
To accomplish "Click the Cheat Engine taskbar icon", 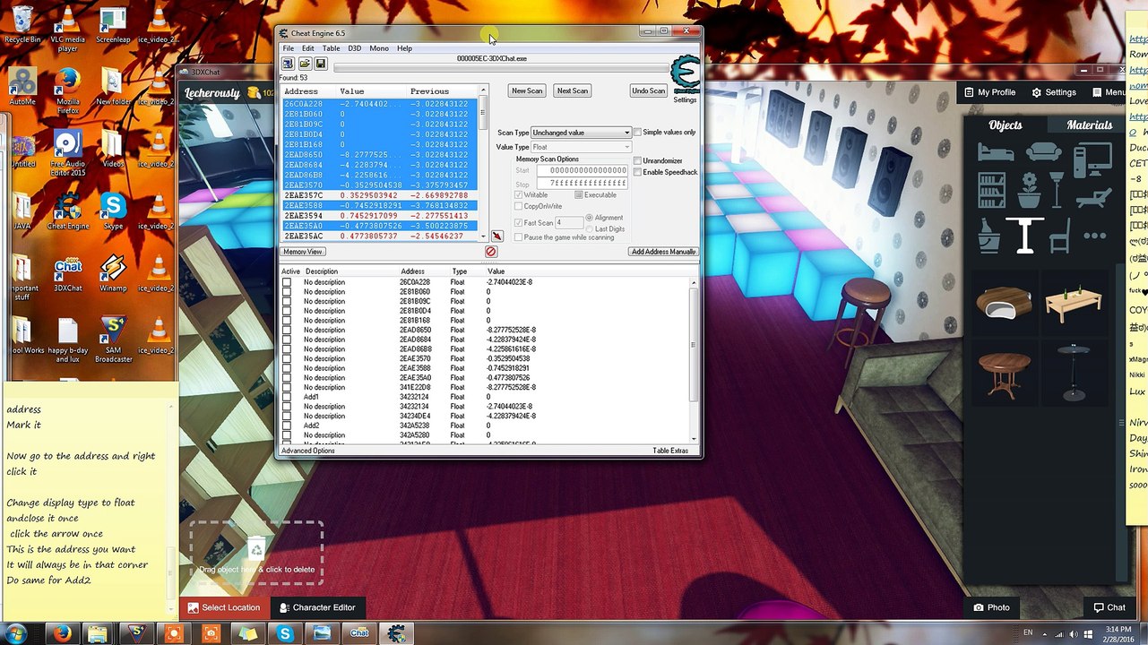I will coord(397,633).
